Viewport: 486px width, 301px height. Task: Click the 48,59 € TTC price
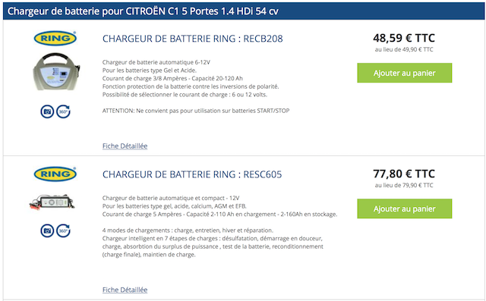point(404,38)
